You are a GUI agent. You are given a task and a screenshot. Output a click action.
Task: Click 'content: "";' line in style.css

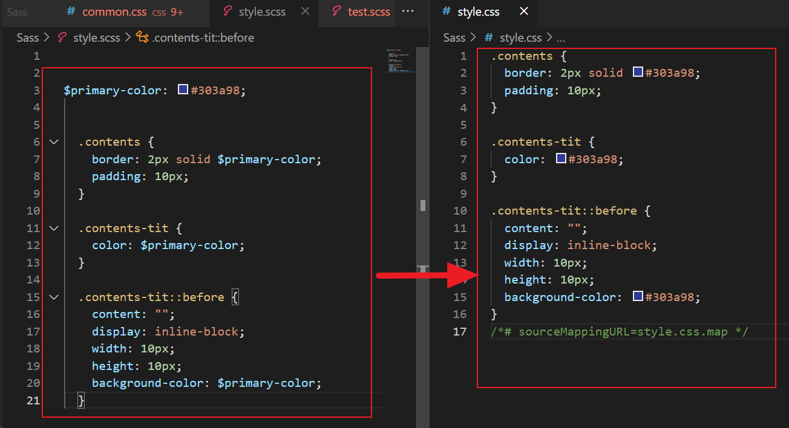click(546, 228)
